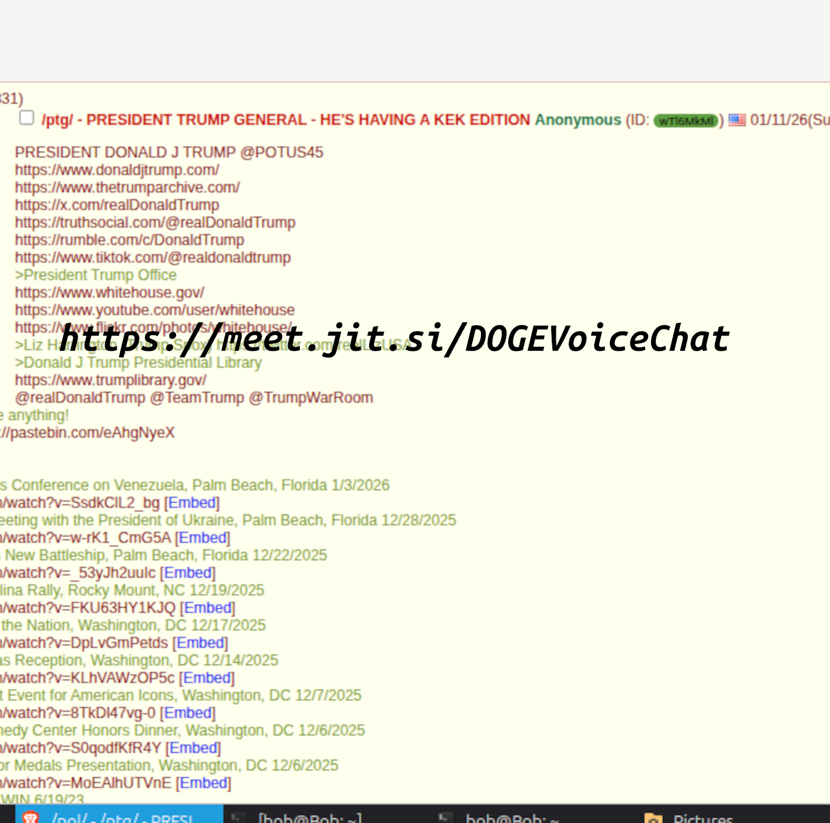This screenshot has height=823, width=830.
Task: Tick the checkbox beside the /ptg/ thread subject
Action: (27, 118)
